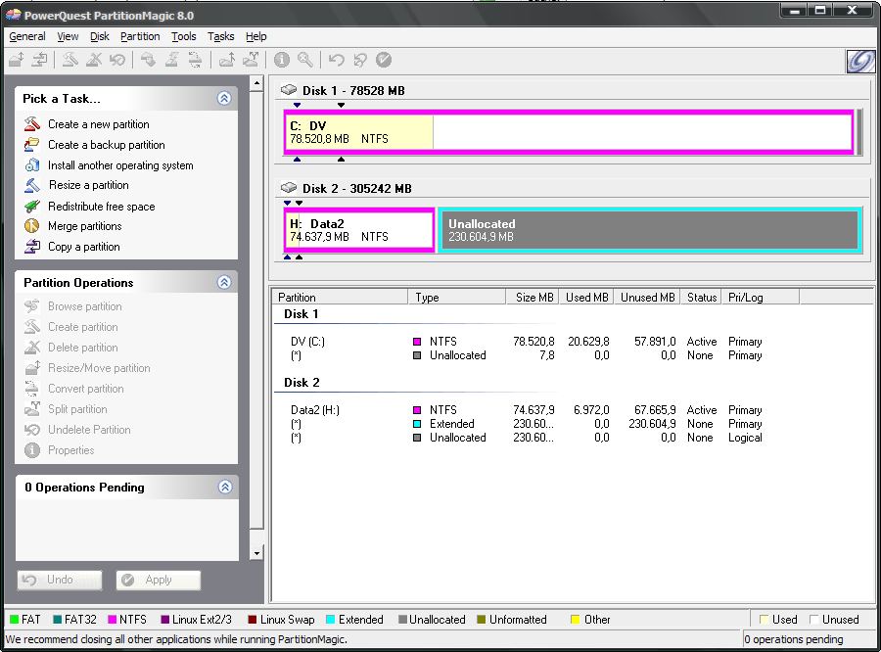Open the Tasks menu
The height and width of the screenshot is (652, 881).
[221, 36]
